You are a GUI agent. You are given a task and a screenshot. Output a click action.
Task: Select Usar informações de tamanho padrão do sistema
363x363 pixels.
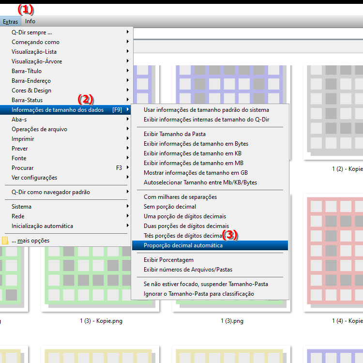click(206, 110)
